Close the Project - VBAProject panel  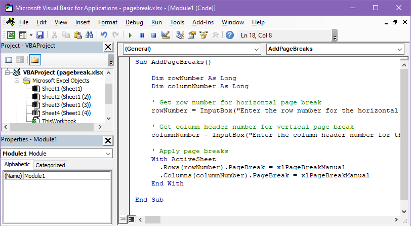108,47
